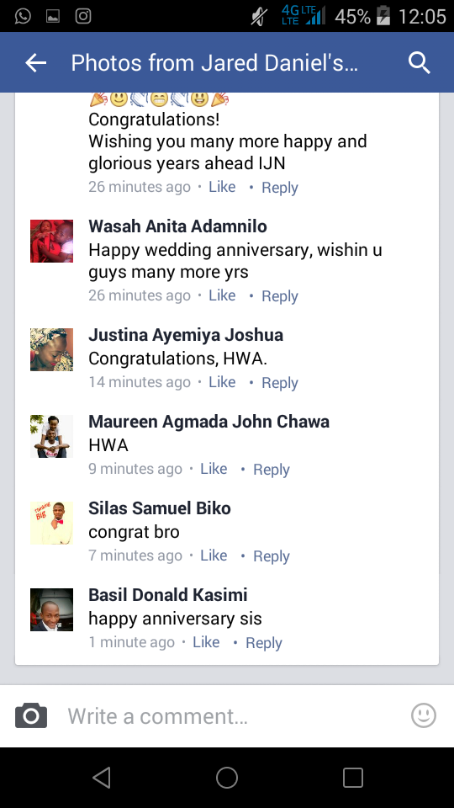Open Wasah Anita Adamnilo's profile picture
454x808 pixels.
pos(51,242)
